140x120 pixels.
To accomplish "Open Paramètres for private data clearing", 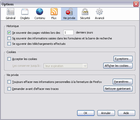I will tap(123, 82).
